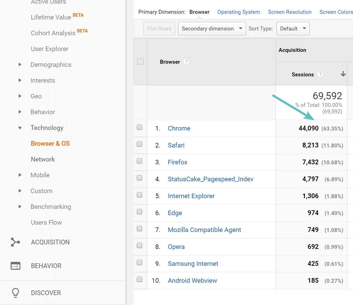Open the Edge browser link
353x305 pixels.
[x=175, y=213]
